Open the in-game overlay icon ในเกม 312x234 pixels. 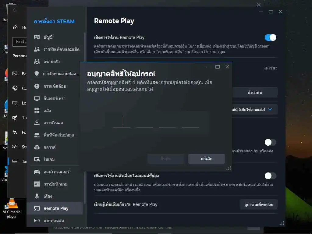[x=37, y=159]
